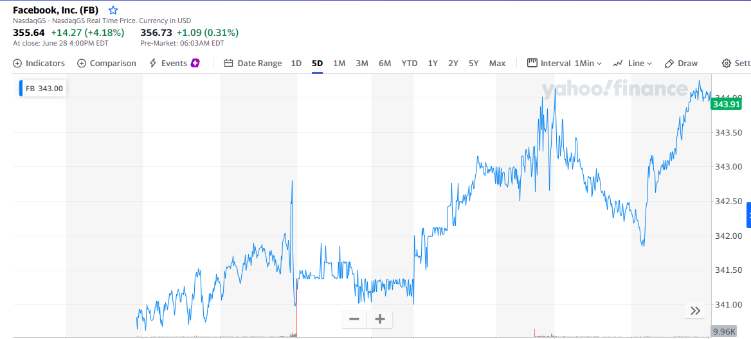Click the +1.09 (0.31%) pre-market change

coord(208,33)
